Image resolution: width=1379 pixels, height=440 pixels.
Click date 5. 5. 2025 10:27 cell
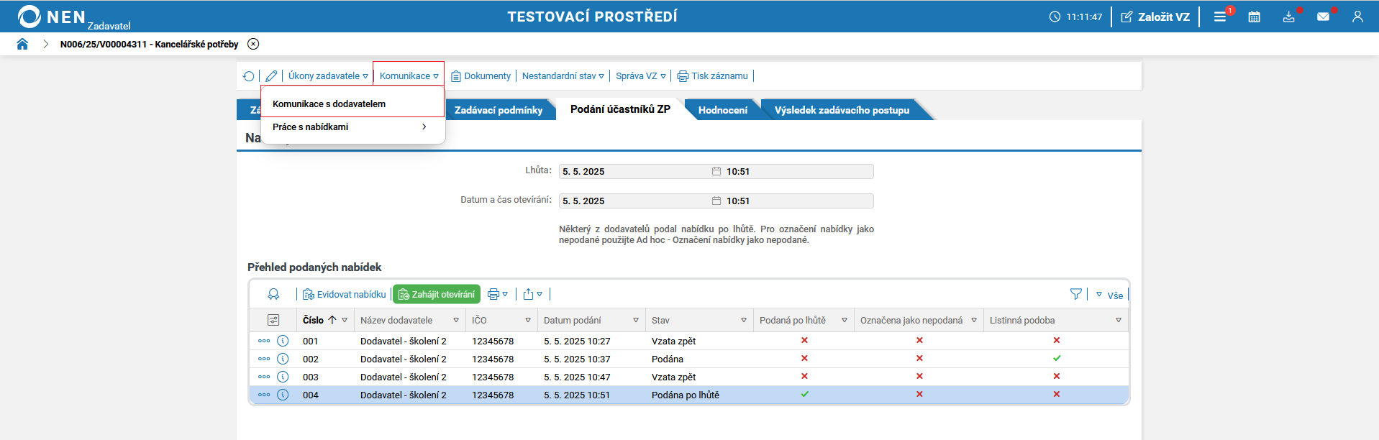pyautogui.click(x=577, y=341)
